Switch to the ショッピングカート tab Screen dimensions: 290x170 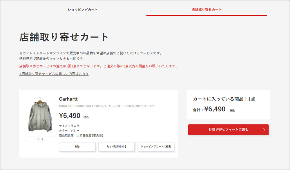[82, 9]
